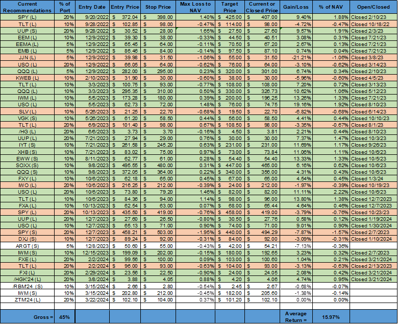Select the entry date 12/15/2023
The height and width of the screenshot is (324, 398).
92,253
